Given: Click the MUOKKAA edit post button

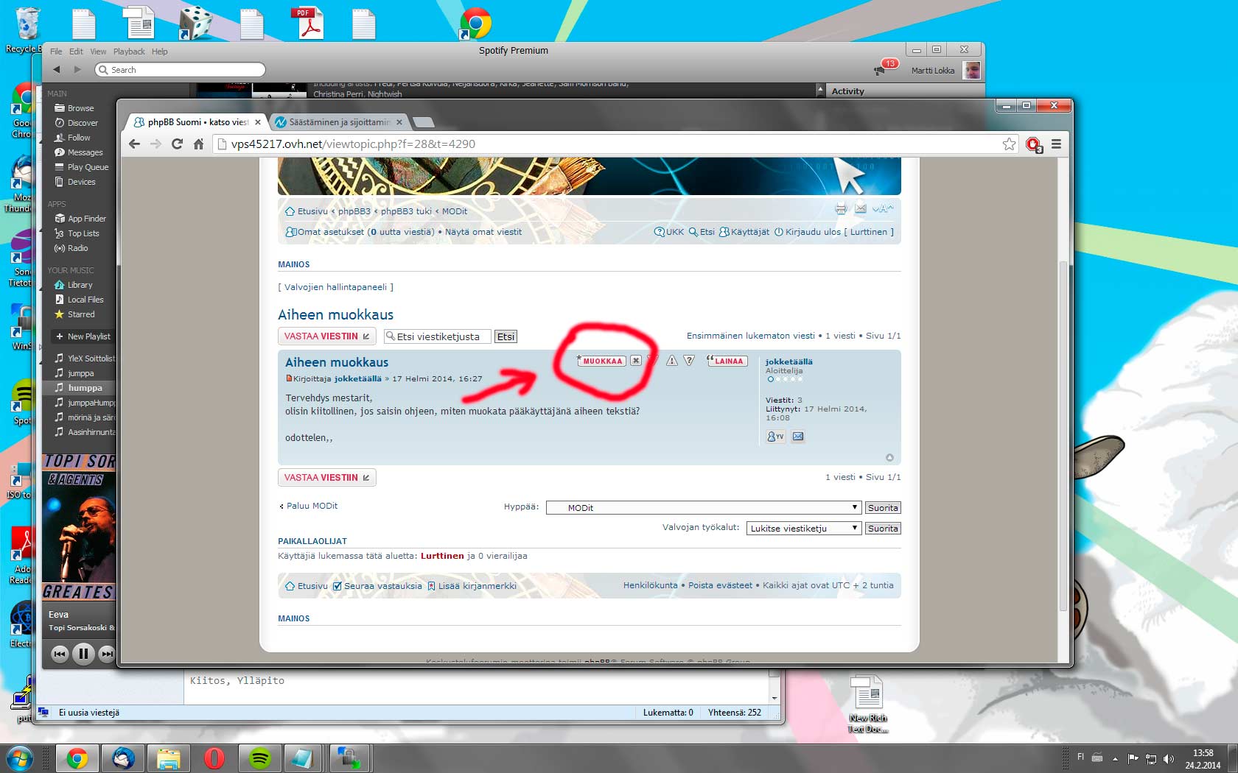Looking at the screenshot, I should [x=602, y=361].
